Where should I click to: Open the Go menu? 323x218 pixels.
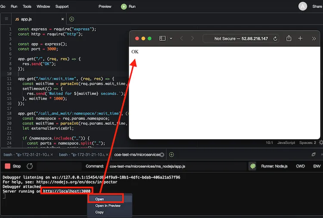click(3, 6)
